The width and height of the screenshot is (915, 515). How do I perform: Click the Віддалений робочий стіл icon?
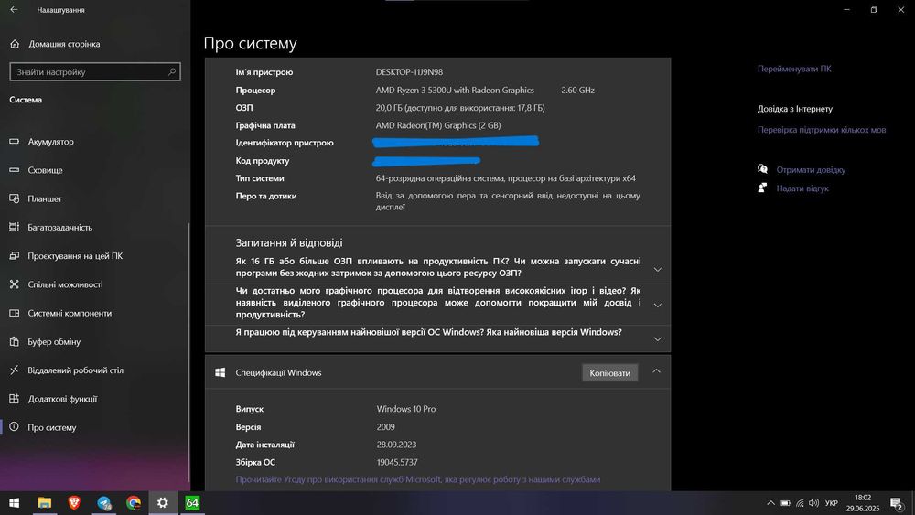(x=15, y=370)
